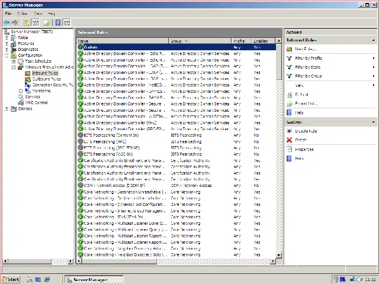Select the COM+ Network Access (DCOM-In) rule
Image resolution: width=379 pixels, height=284 pixels.
pyautogui.click(x=176, y=185)
